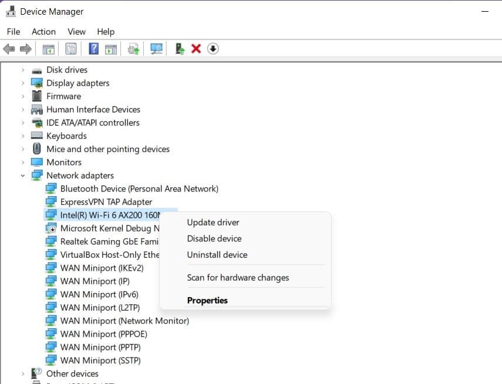Open the Help menu
The height and width of the screenshot is (384, 502).
(x=106, y=32)
